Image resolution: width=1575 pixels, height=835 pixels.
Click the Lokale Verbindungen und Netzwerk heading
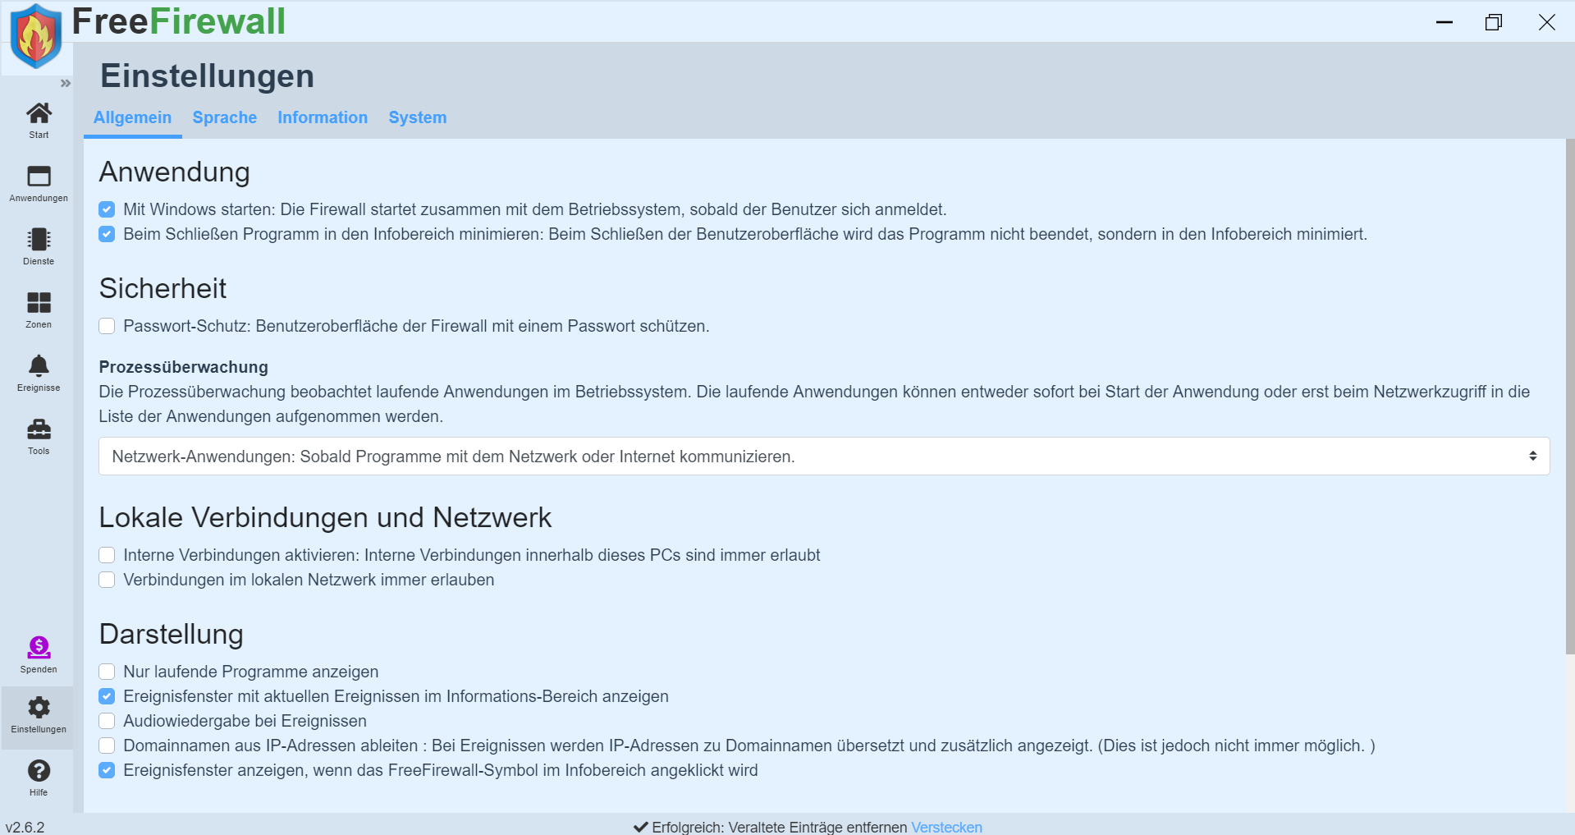tap(325, 517)
